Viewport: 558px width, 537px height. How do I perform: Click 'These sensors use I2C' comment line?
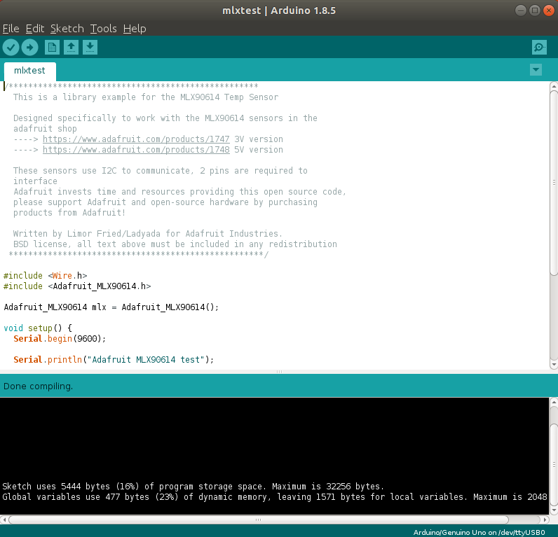click(x=161, y=171)
